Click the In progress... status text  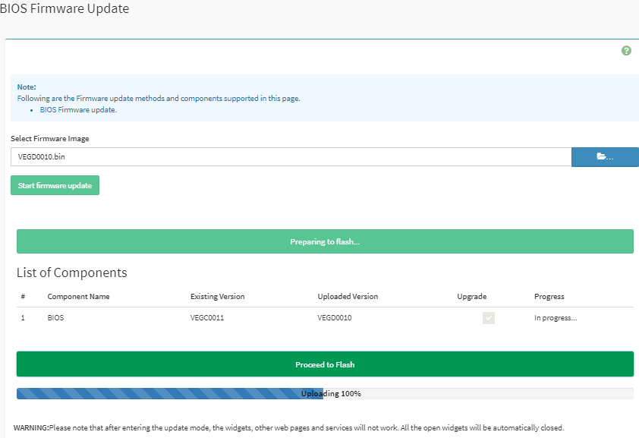tap(556, 318)
